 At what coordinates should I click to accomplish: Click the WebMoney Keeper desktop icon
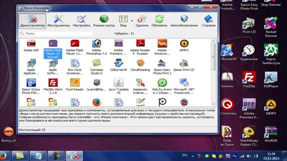[x=249, y=136]
